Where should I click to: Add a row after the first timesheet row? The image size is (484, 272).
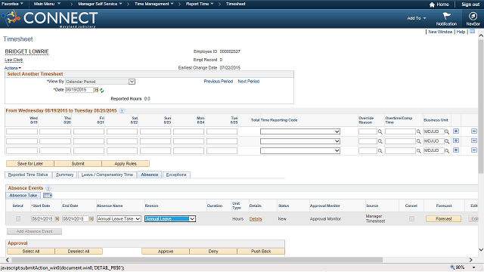pyautogui.click(x=456, y=131)
